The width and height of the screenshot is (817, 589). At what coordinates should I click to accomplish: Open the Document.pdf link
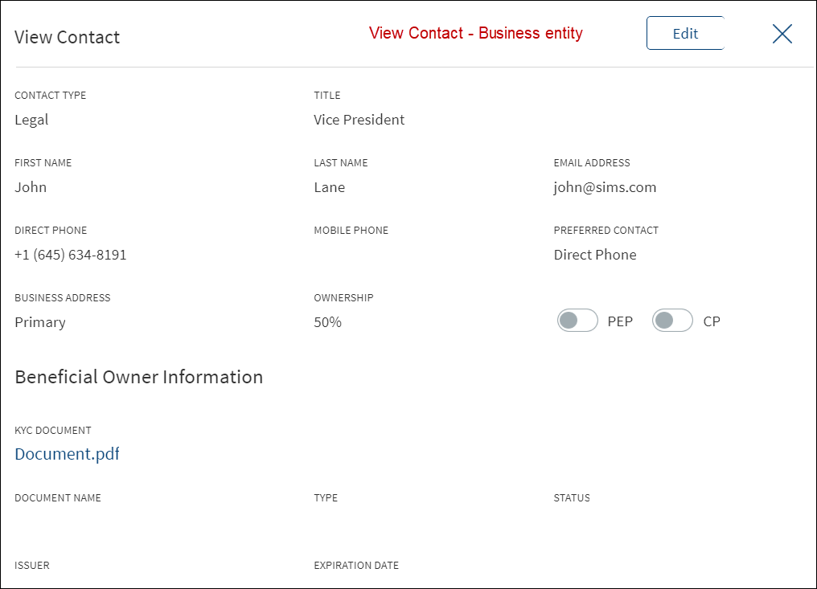68,453
